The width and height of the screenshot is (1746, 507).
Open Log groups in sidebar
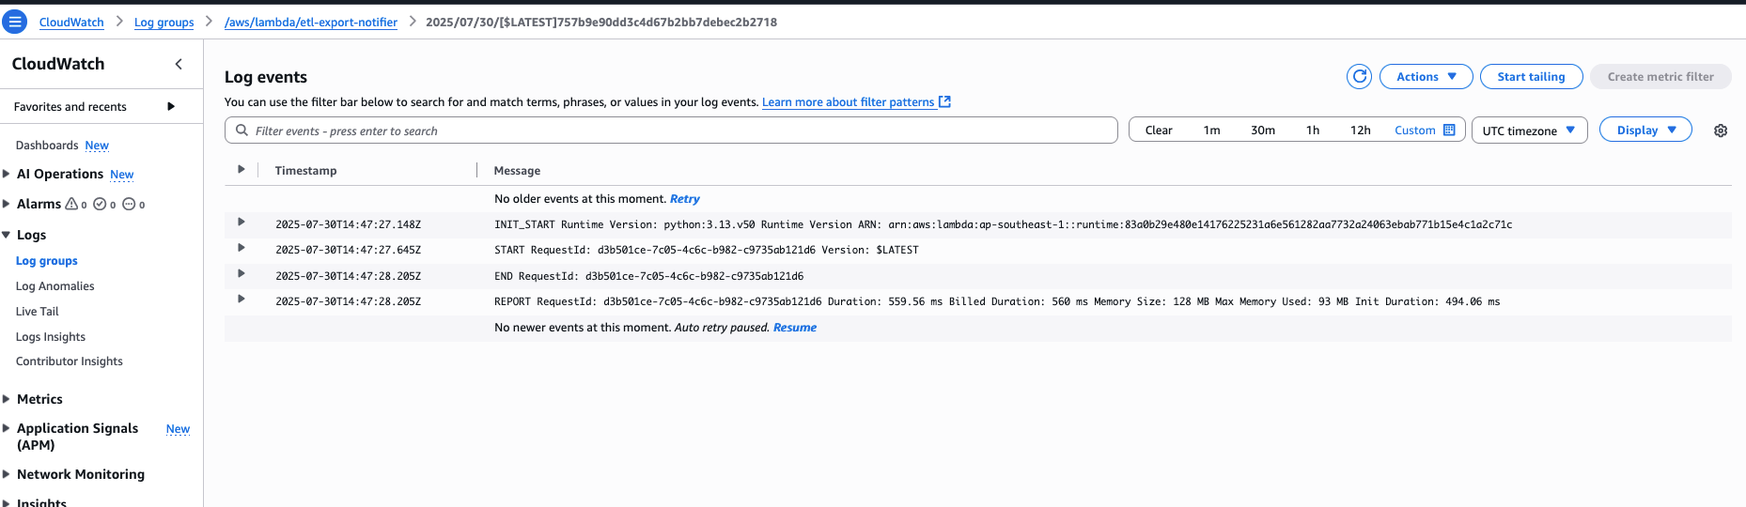pos(47,261)
